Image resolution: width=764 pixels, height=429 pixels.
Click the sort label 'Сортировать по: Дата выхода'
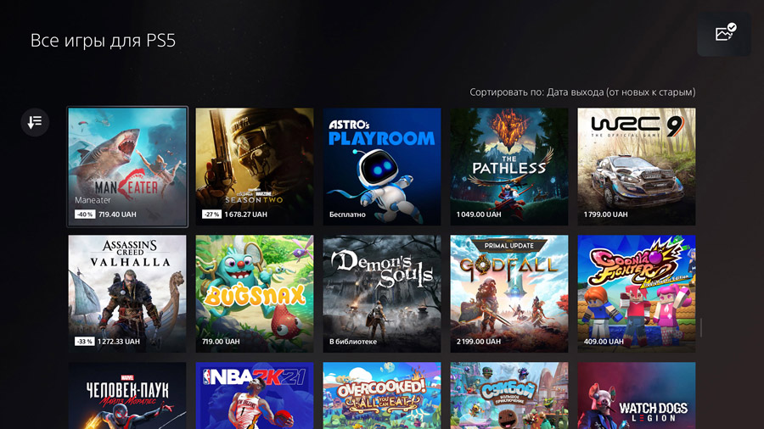(582, 92)
